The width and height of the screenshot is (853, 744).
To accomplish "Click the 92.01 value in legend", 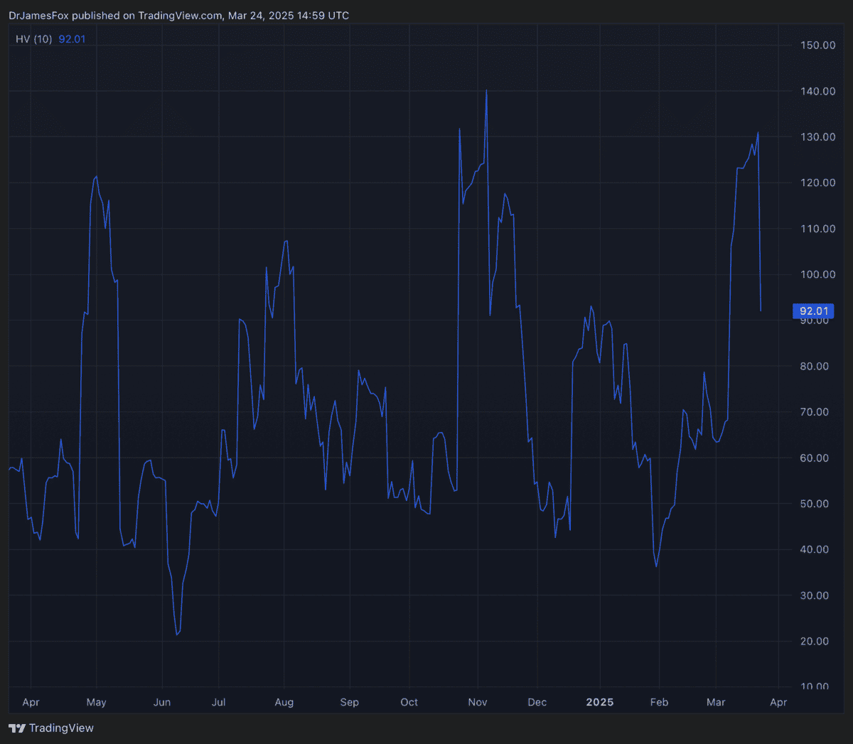I will click(72, 39).
